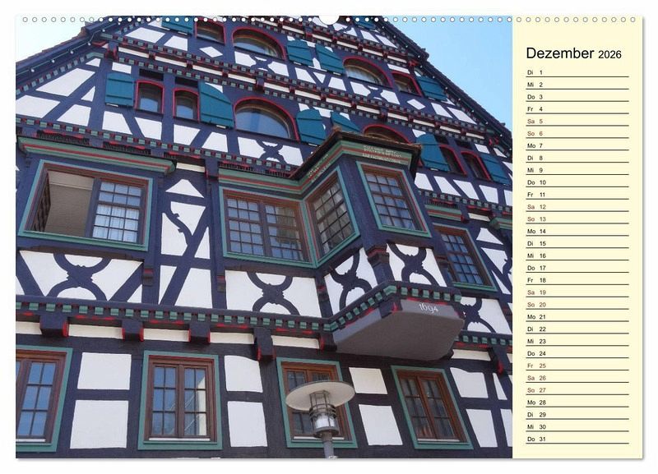
Task: Click the half-timbered house photo
Action: tap(264, 237)
